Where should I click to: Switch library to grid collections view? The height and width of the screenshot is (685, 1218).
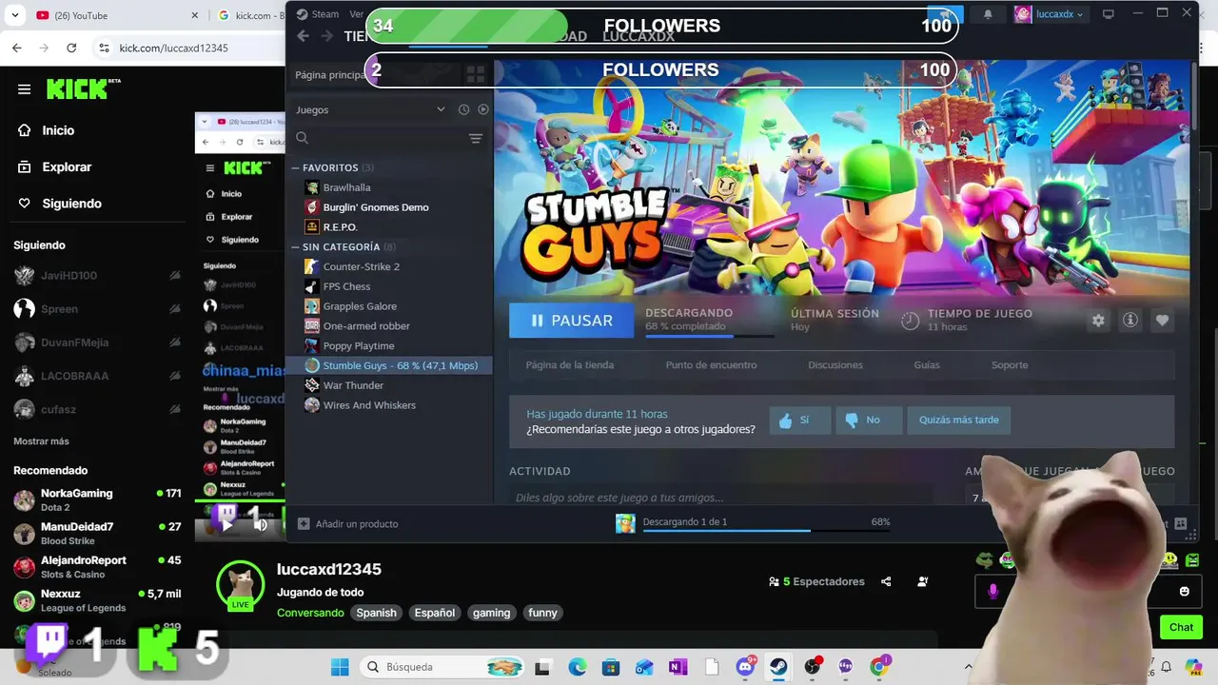tap(475, 74)
